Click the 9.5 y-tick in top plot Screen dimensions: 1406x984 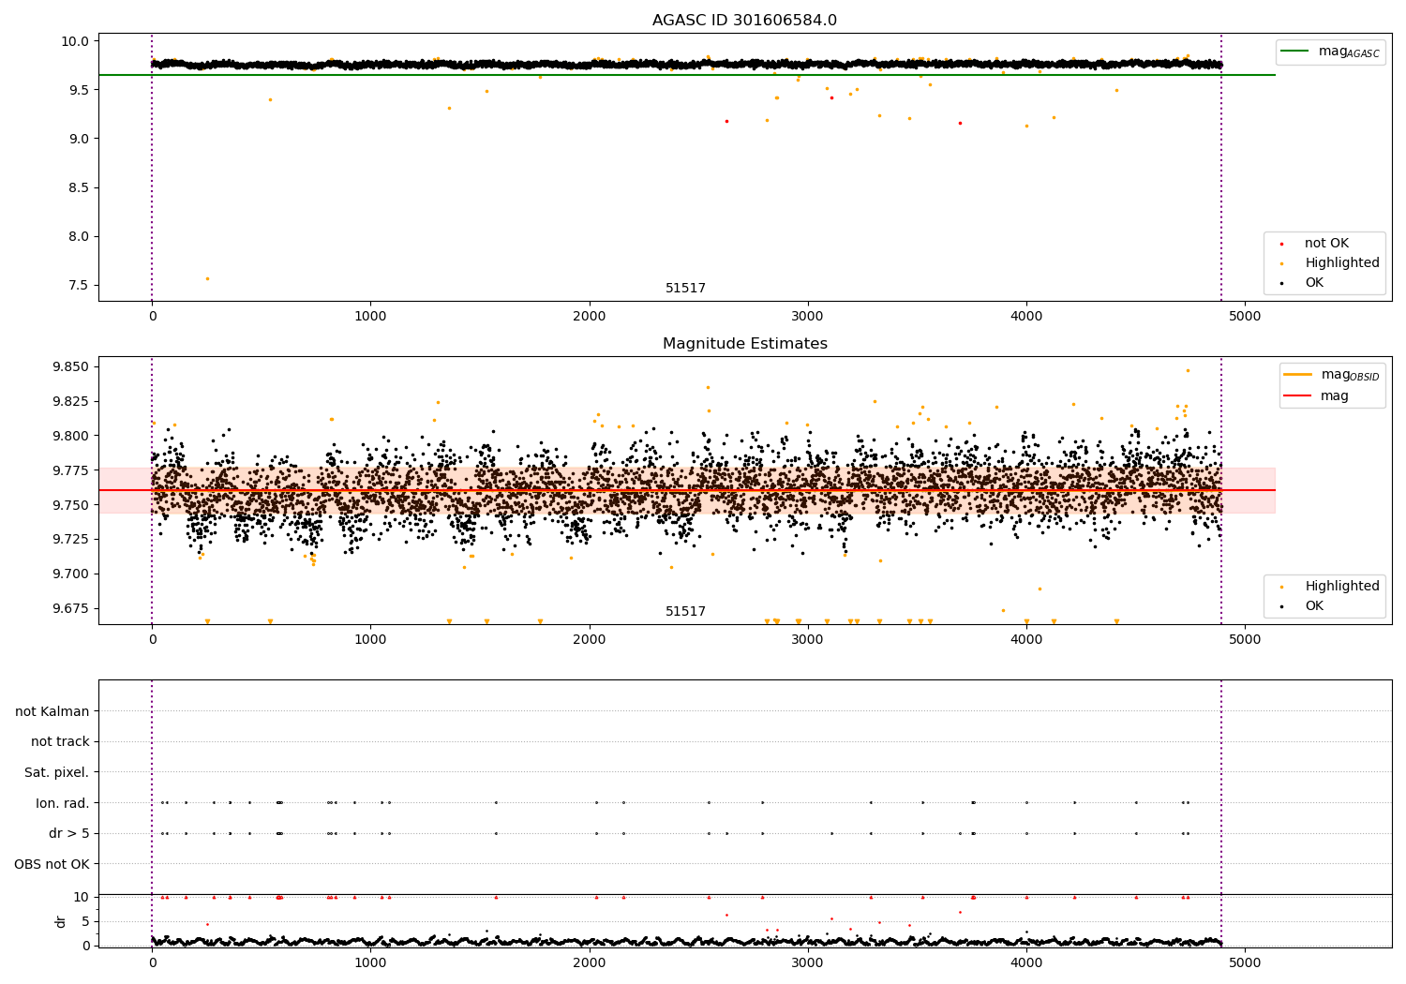tap(80, 90)
